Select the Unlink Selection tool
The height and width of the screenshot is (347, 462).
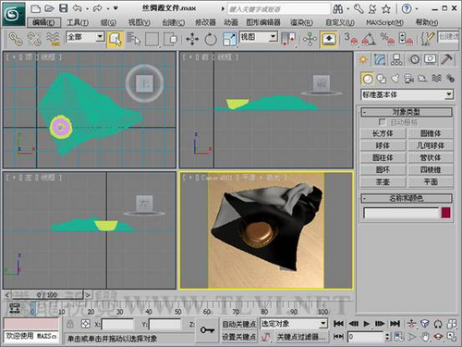click(34, 40)
